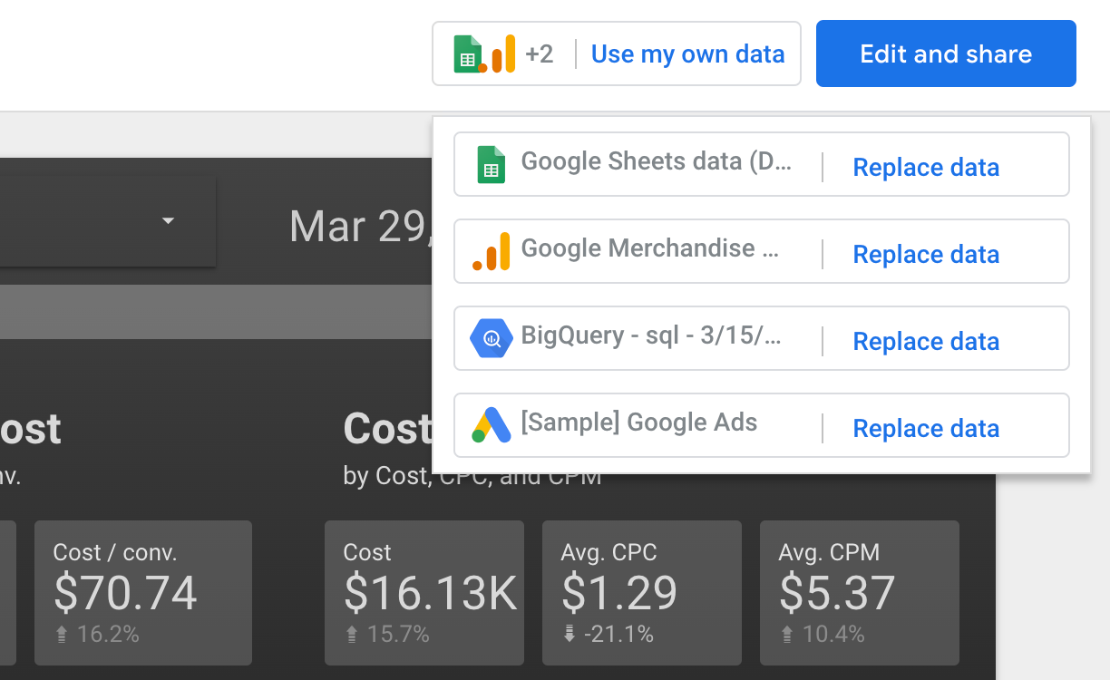Viewport: 1110px width, 680px height.
Task: Expand the dark dropdown arrow in report header
Action: tap(168, 221)
